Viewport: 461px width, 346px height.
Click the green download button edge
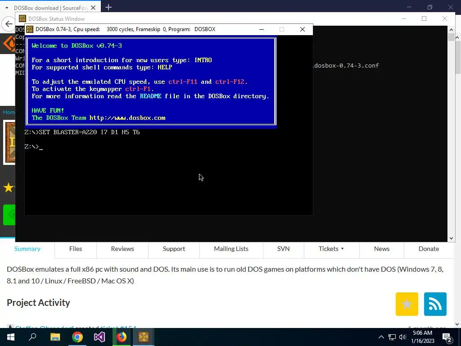click(9, 215)
